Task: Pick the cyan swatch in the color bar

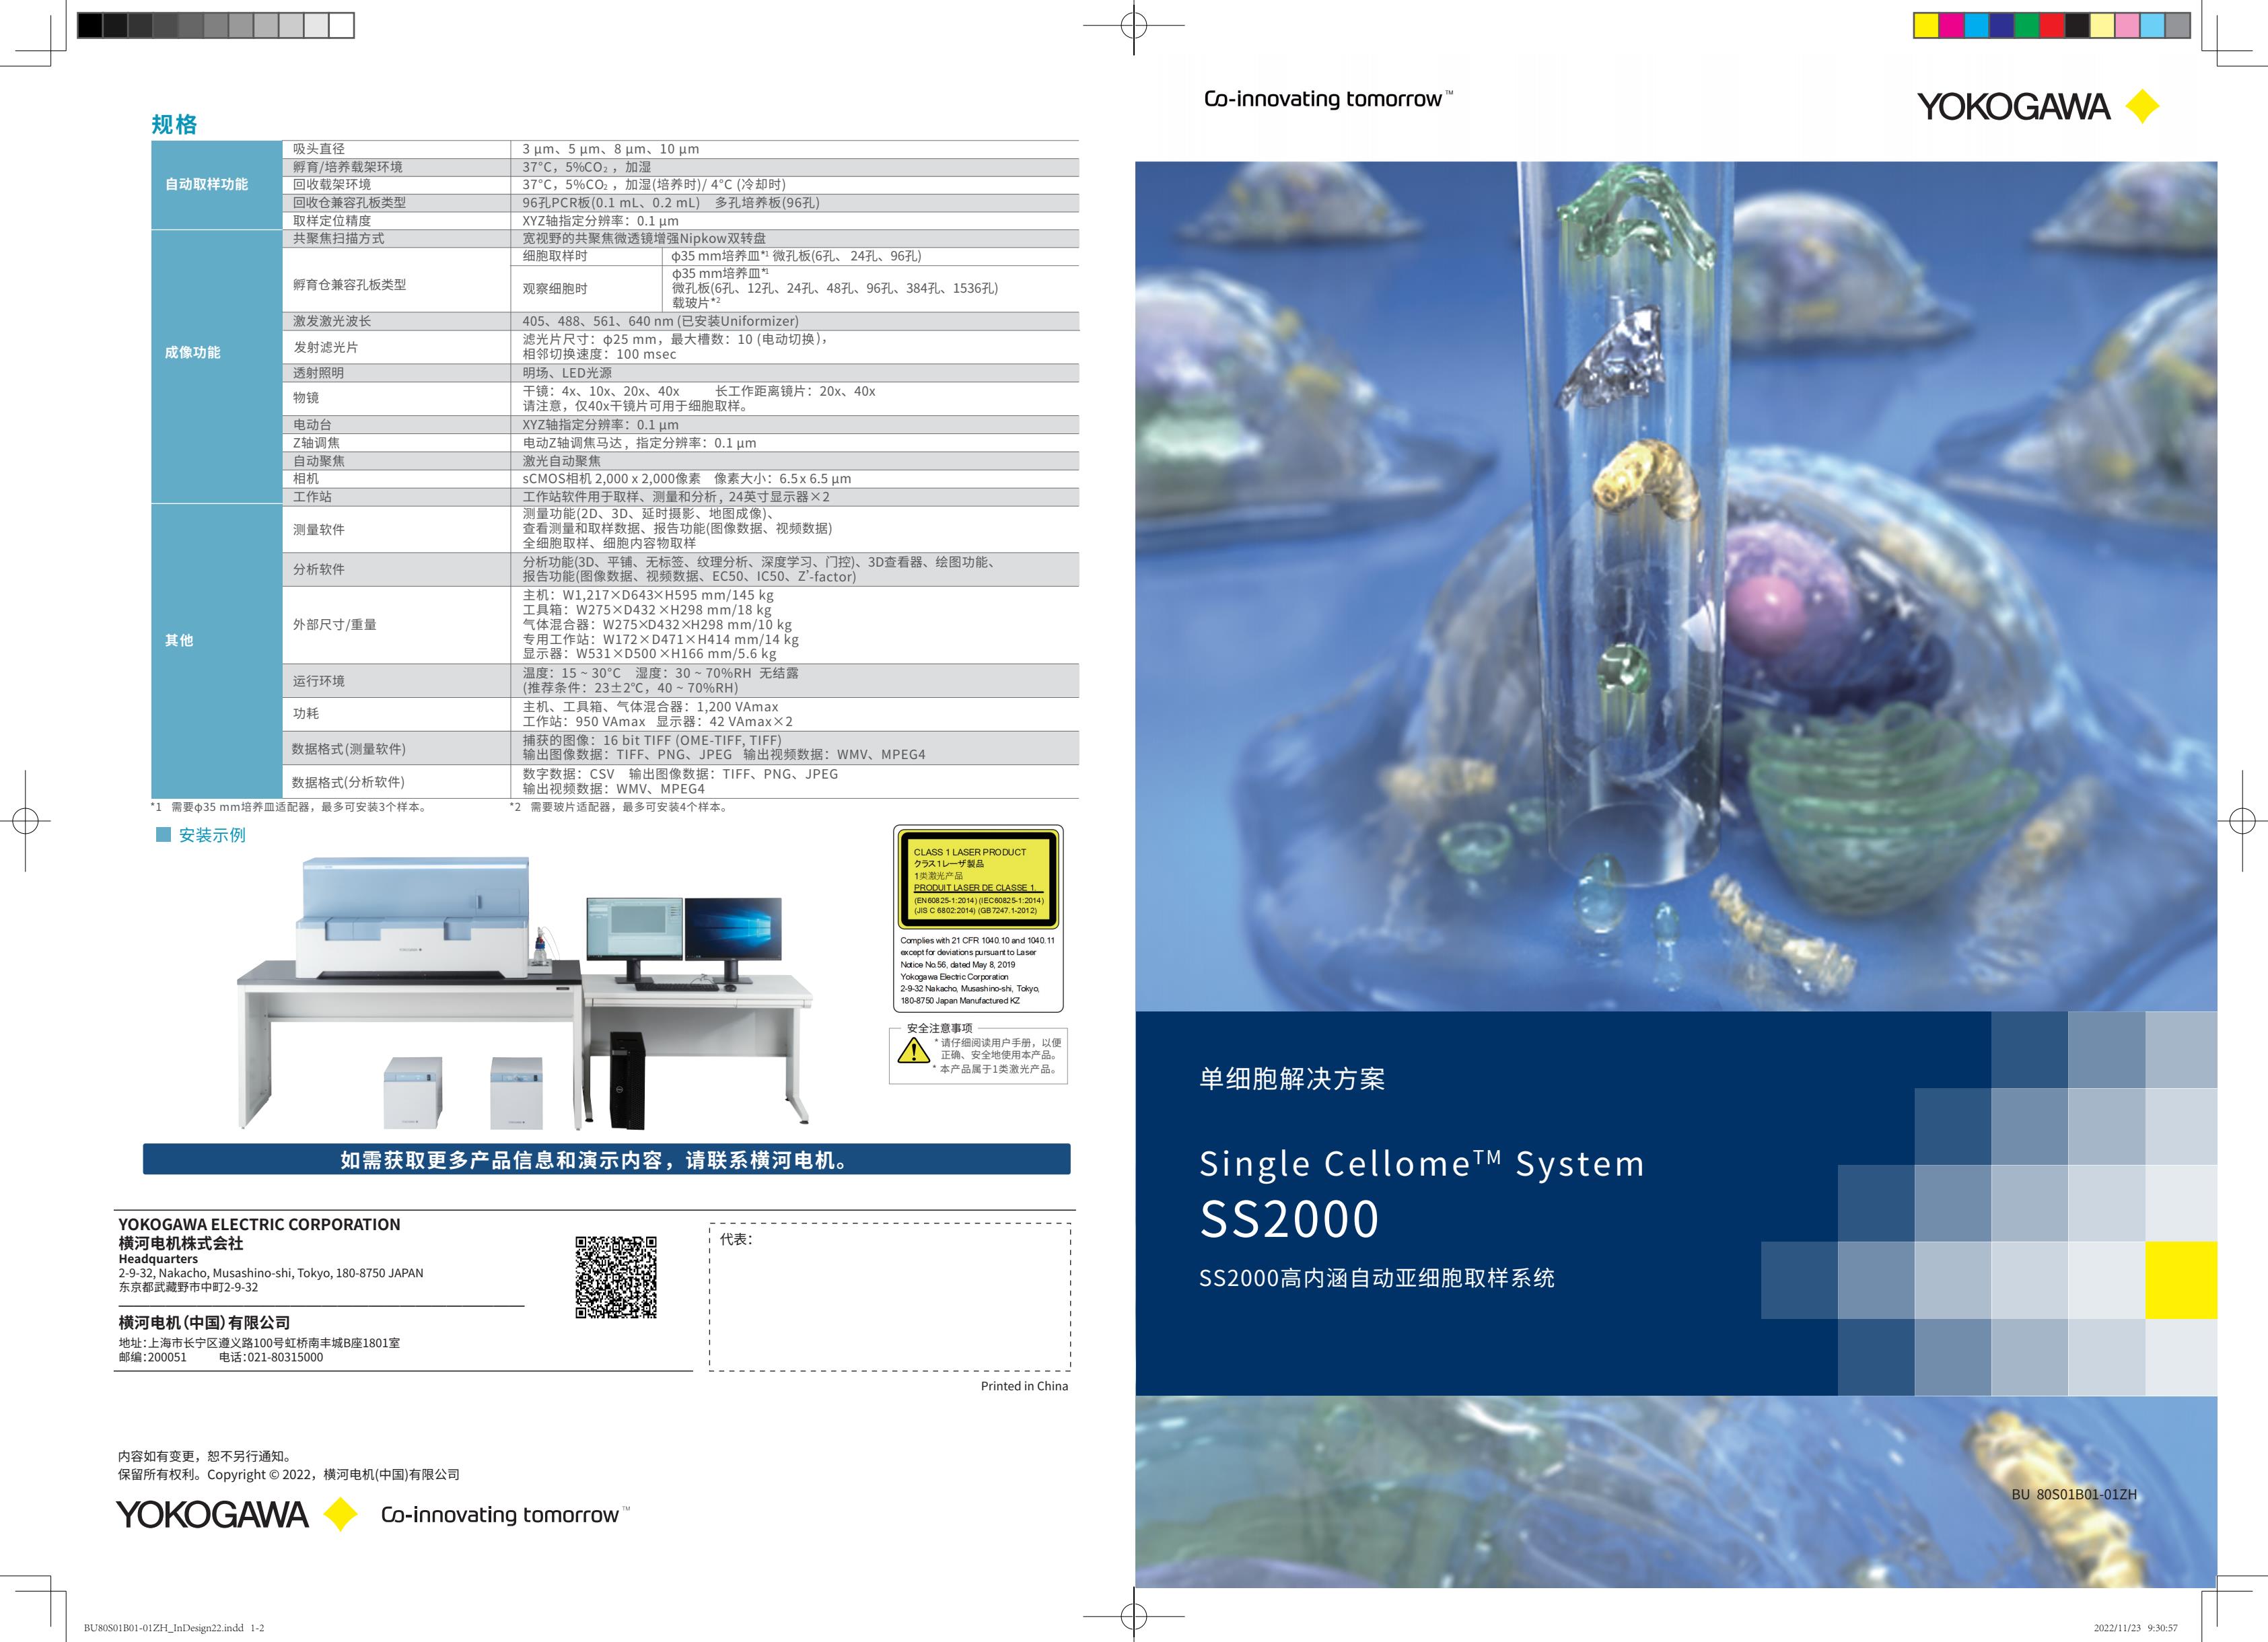Action: point(1976,25)
